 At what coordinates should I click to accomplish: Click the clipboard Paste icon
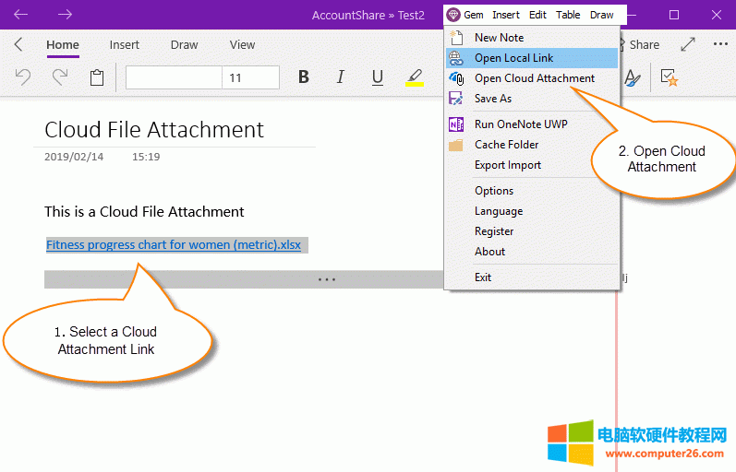(97, 78)
